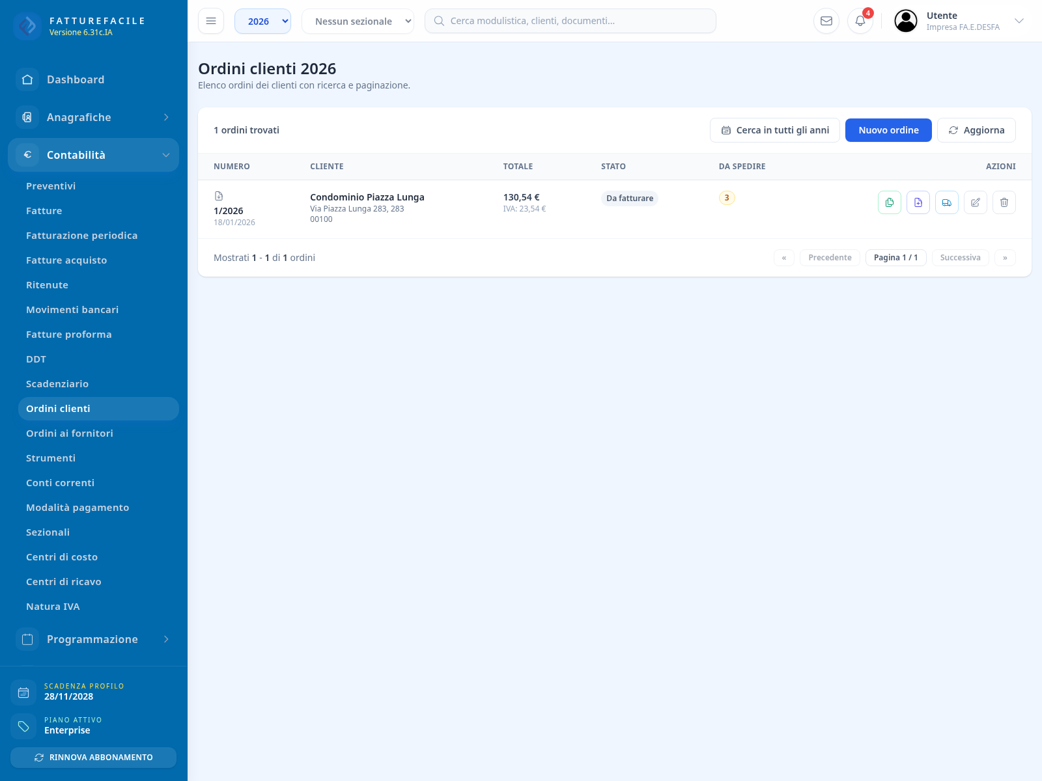This screenshot has height=781, width=1042.
Task: Click the Scadenza profilo calendar icon
Action: (x=23, y=692)
